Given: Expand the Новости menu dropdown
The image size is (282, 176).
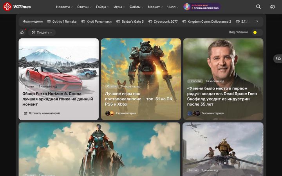Looking at the screenshot, I should tap(64, 7).
